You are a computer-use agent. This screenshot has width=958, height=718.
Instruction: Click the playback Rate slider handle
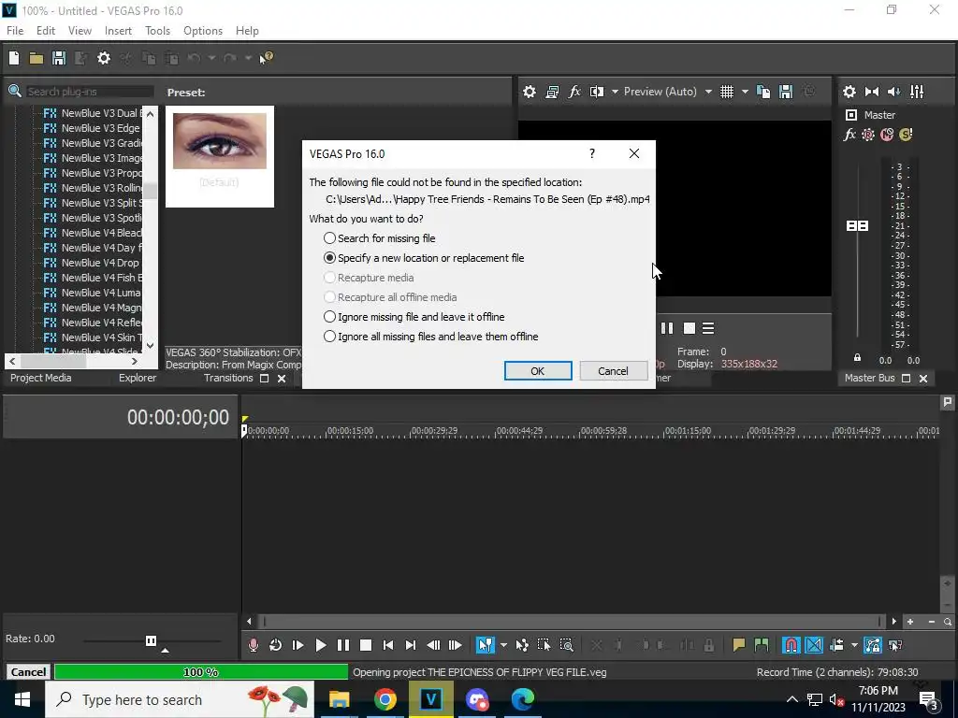coord(151,640)
